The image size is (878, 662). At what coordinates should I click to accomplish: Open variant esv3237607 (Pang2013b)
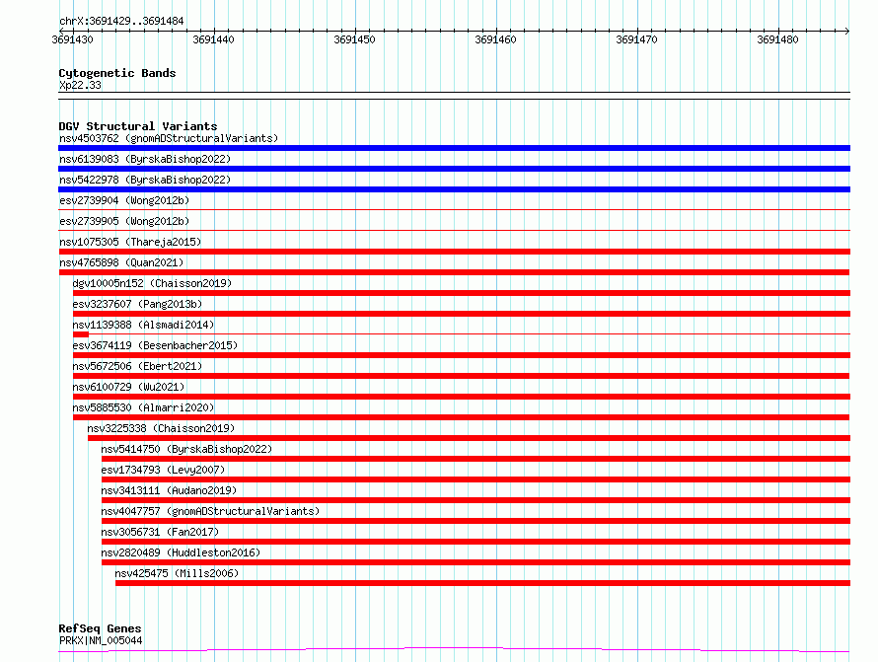(x=137, y=304)
